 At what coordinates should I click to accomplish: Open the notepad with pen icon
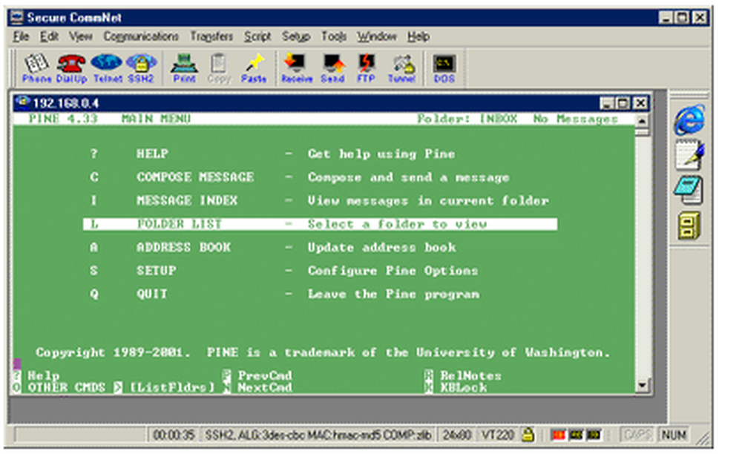[689, 155]
